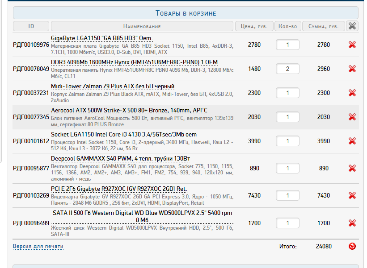
Task: Delete Aerocool Strike-X 500 power supply
Action: click(352, 117)
